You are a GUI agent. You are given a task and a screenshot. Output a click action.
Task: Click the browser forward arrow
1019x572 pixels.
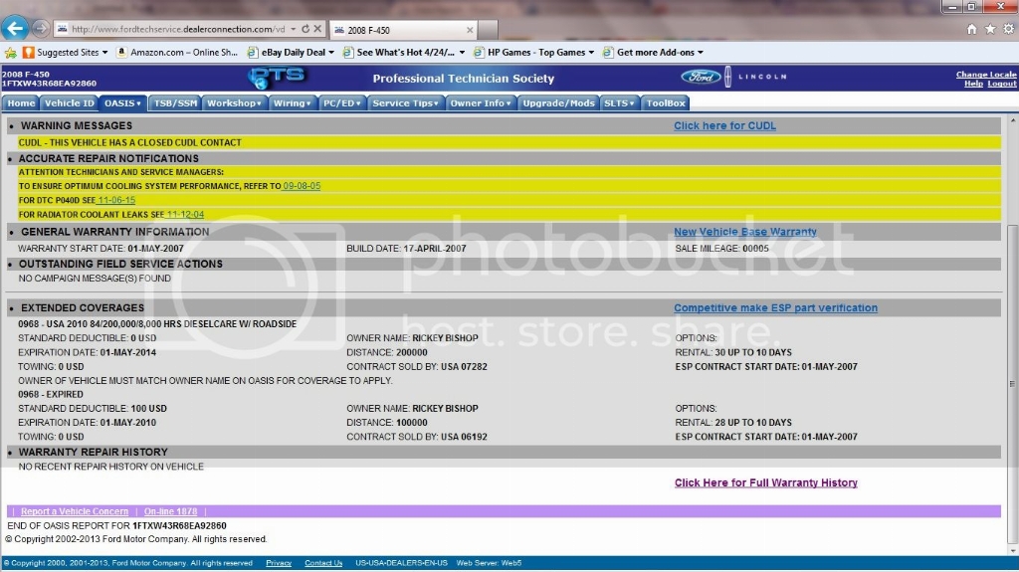(40, 29)
